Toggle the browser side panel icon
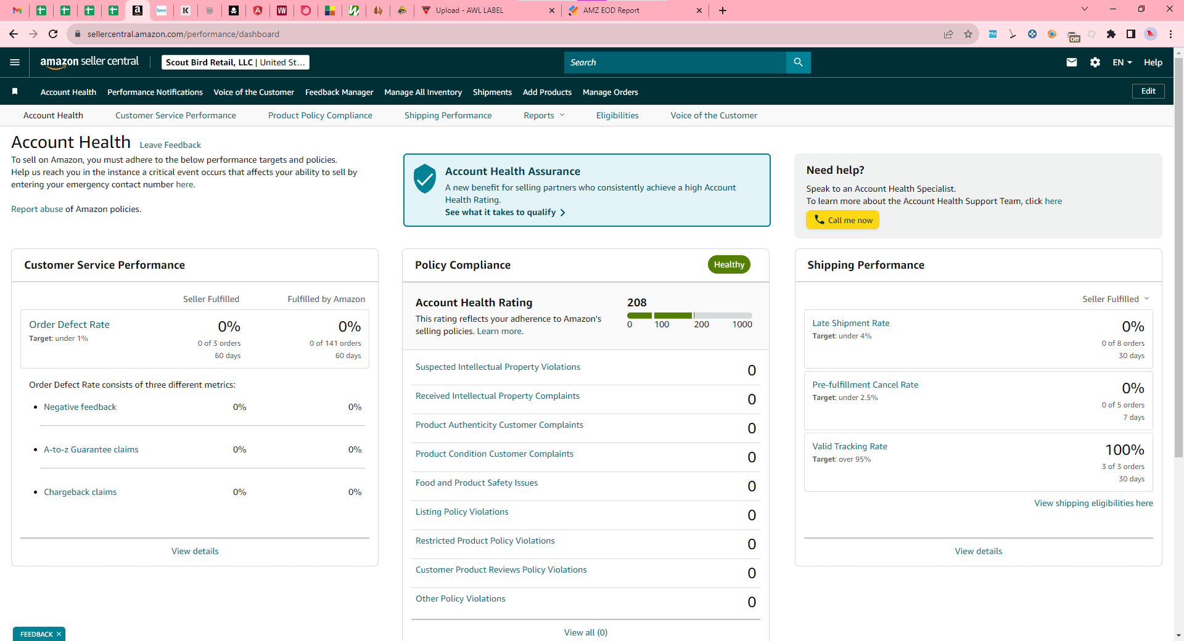 tap(1131, 34)
